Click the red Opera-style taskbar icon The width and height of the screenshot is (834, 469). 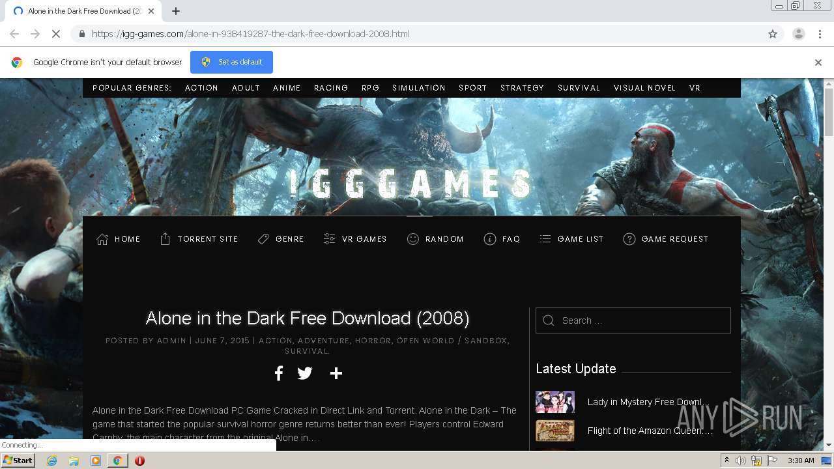[139, 461]
